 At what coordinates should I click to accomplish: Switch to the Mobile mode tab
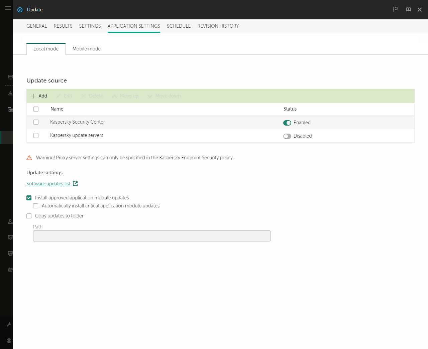[x=86, y=48]
